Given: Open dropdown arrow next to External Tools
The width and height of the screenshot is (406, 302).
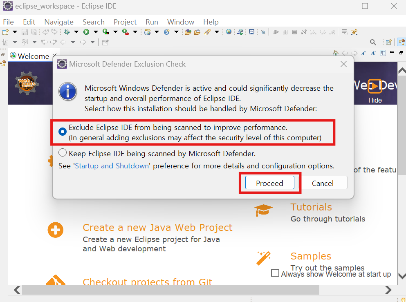Looking at the screenshot, I should point(135,32).
